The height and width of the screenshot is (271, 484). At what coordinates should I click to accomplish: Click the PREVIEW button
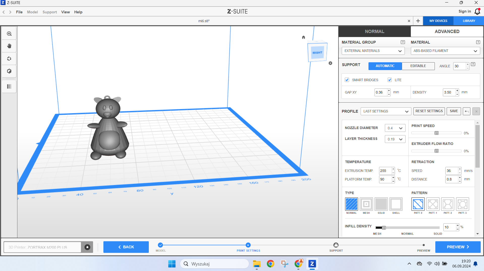[x=458, y=247]
